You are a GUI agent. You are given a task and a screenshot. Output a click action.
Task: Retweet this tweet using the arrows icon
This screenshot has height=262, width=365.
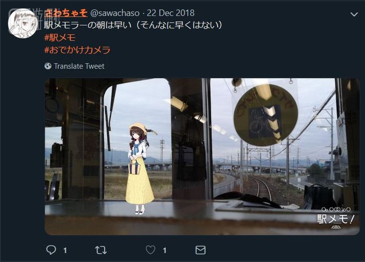tap(101, 250)
